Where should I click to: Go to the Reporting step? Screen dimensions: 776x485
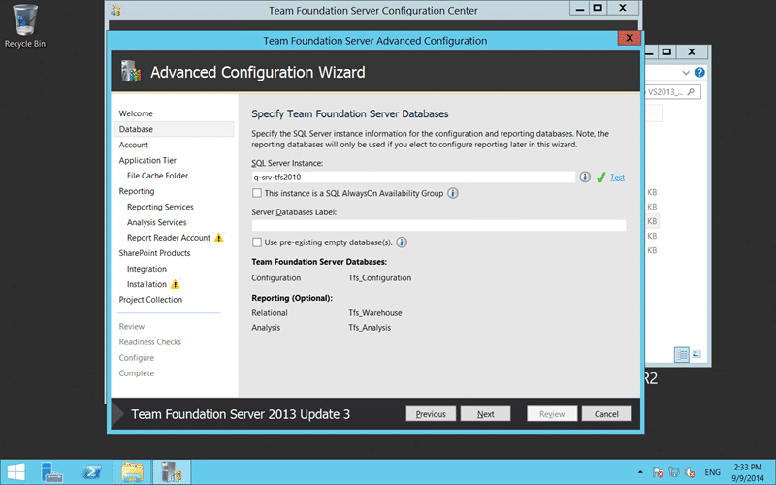(x=137, y=191)
